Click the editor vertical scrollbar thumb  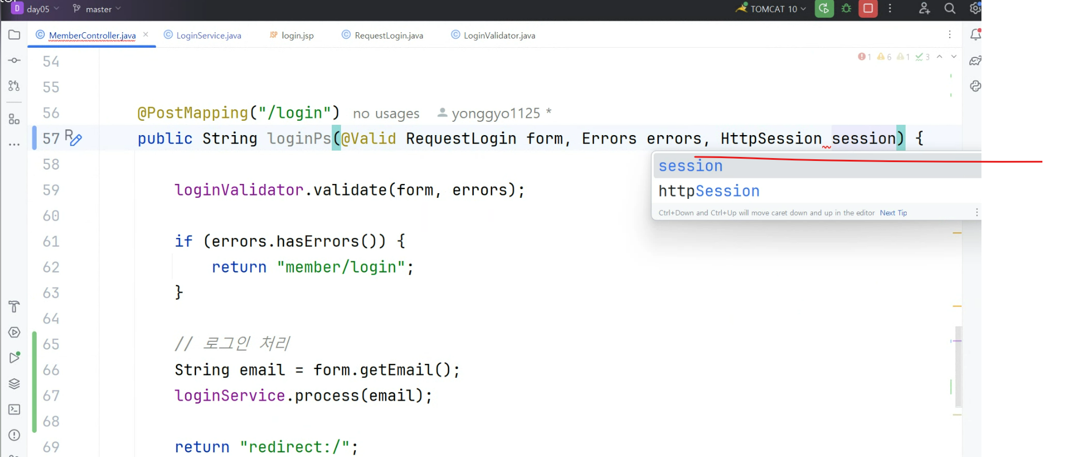coord(958,367)
